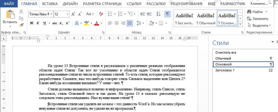
Task: Click the Cut scissors icon
Action: [21, 12]
